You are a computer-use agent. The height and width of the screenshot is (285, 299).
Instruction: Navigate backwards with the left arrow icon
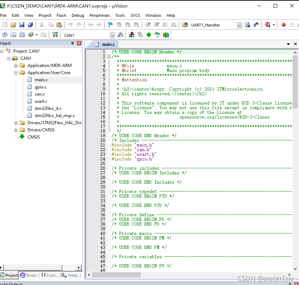(91, 25)
